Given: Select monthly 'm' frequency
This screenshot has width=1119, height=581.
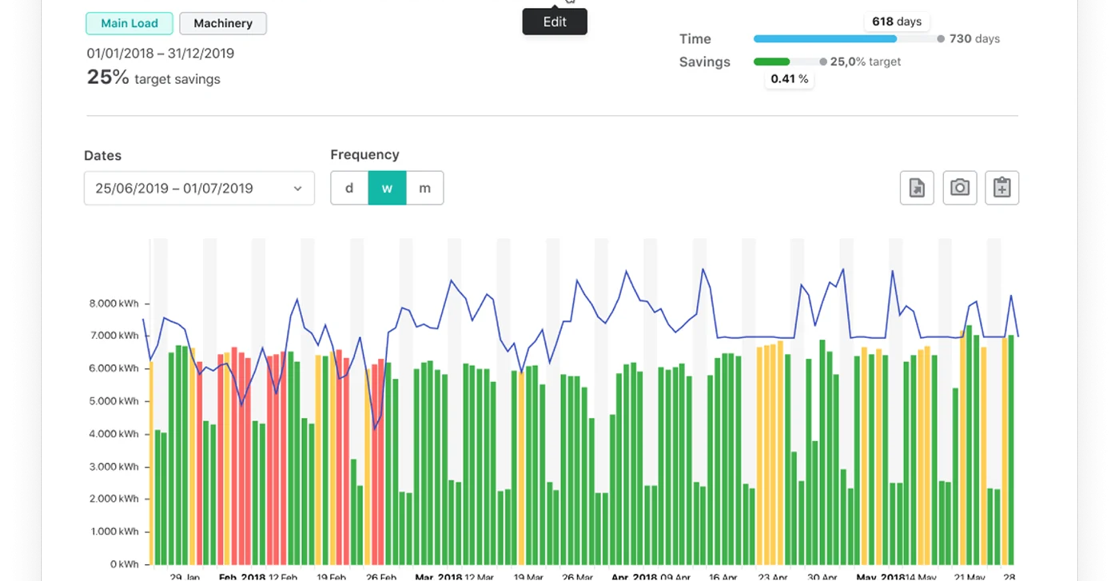Looking at the screenshot, I should [424, 188].
